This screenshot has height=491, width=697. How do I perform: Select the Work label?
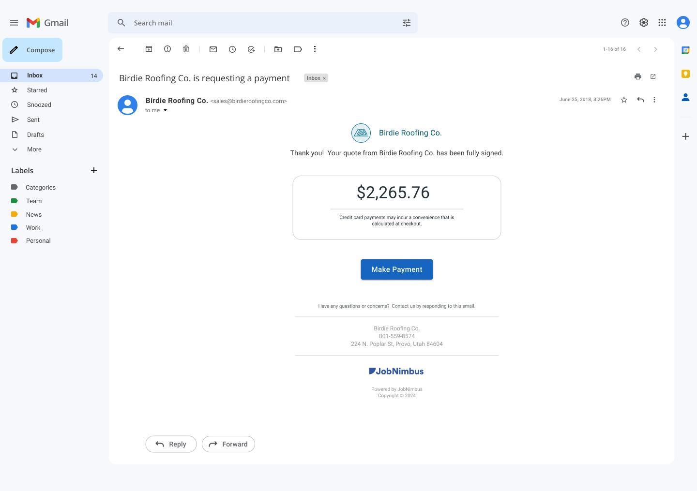(x=33, y=227)
